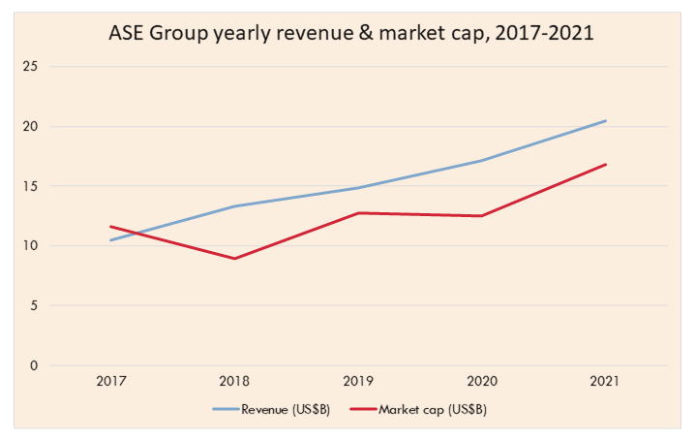The image size is (695, 440).
Task: Click the red Market cap data point at 2020
Action: [482, 216]
